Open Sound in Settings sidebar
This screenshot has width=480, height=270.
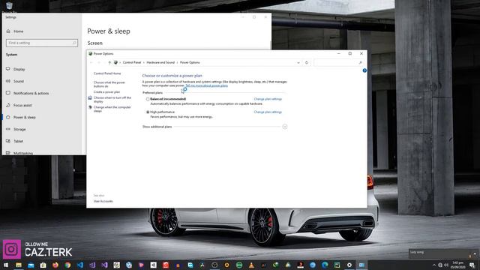(x=18, y=81)
